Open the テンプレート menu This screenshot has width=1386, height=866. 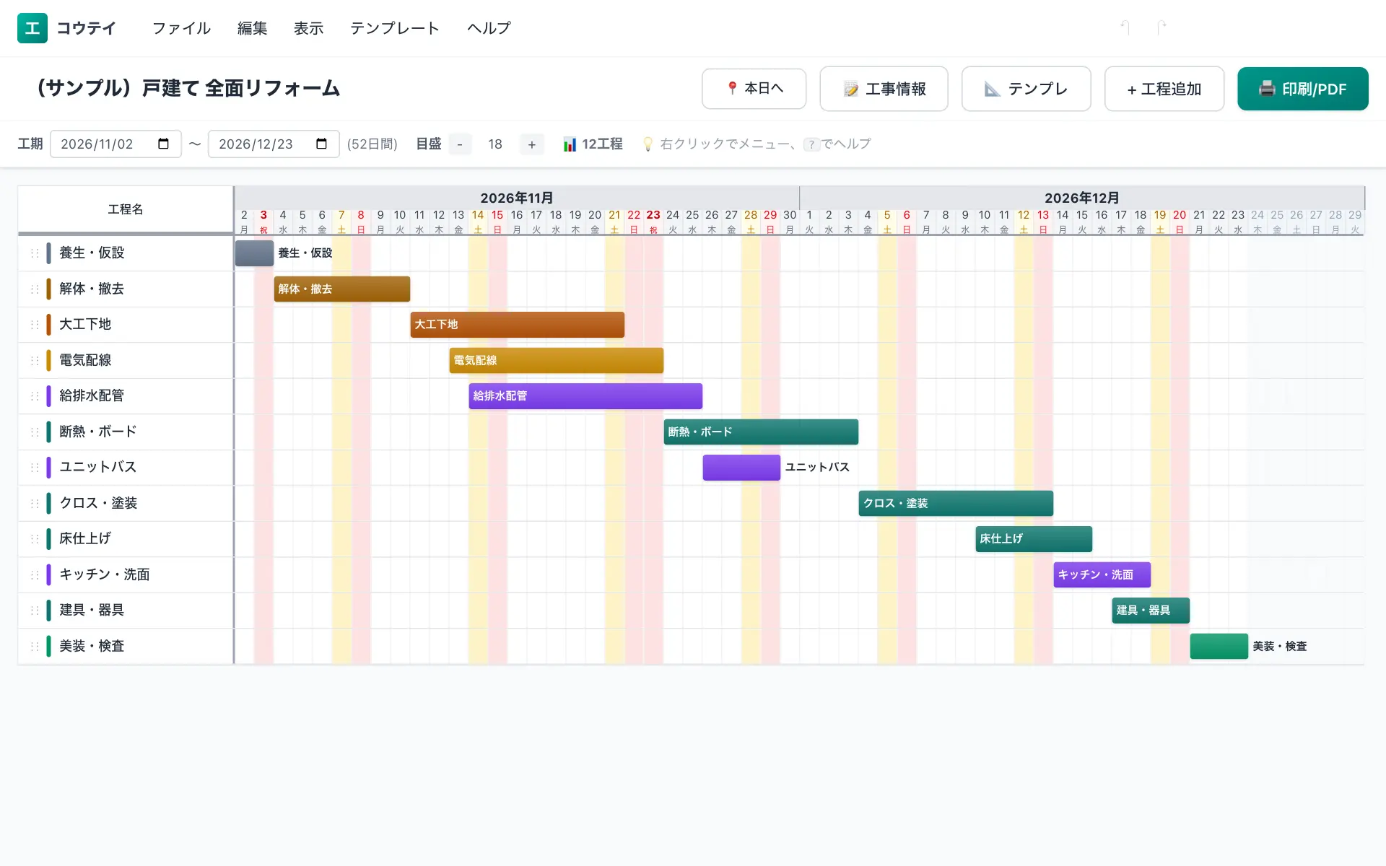pyautogui.click(x=395, y=28)
